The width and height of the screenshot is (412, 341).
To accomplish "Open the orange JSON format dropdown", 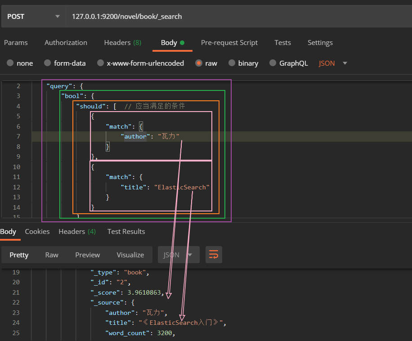I will coord(333,63).
